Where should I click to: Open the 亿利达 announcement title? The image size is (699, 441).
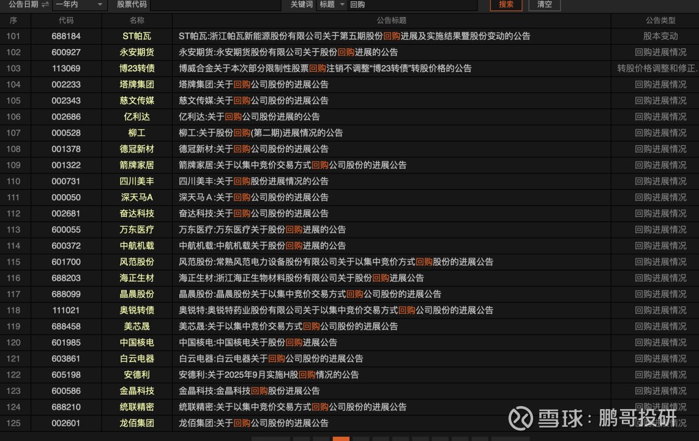(x=249, y=117)
